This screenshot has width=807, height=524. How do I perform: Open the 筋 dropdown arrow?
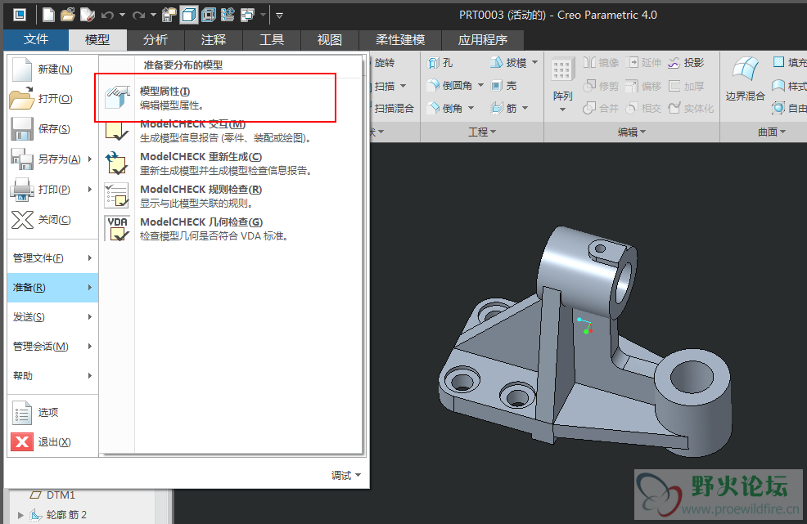click(525, 108)
